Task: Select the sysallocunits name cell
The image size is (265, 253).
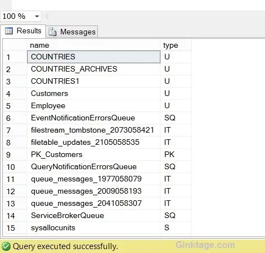Action: [93, 228]
